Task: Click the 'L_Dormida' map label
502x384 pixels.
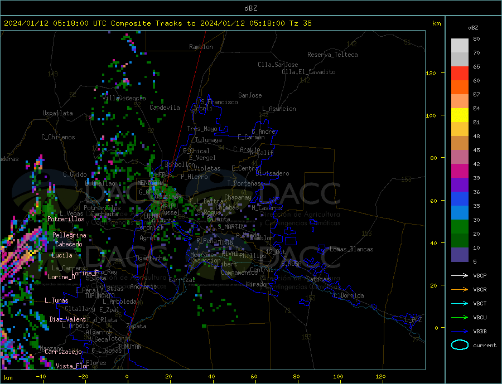Action: pyautogui.click(x=349, y=295)
